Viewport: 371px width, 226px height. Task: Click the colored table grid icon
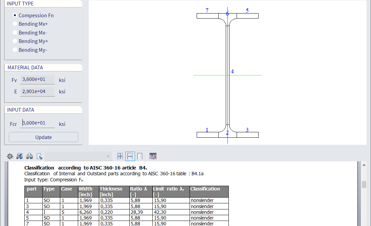153,156
